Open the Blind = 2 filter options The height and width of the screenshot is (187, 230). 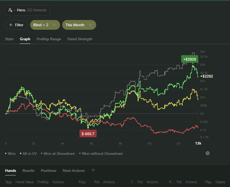coord(41,25)
